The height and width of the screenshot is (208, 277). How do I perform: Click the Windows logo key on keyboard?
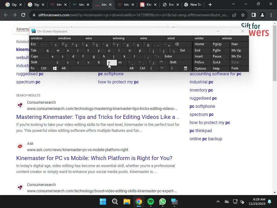[x=55, y=69]
